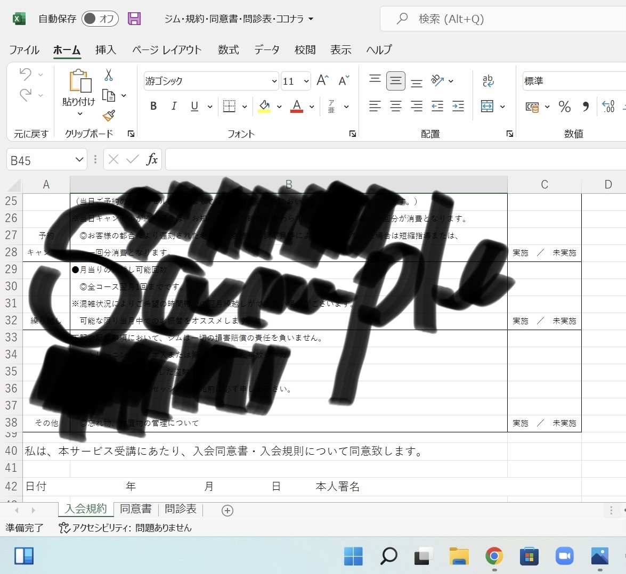Open the 同意書 sheet tab
The width and height of the screenshot is (626, 574).
[x=136, y=509]
